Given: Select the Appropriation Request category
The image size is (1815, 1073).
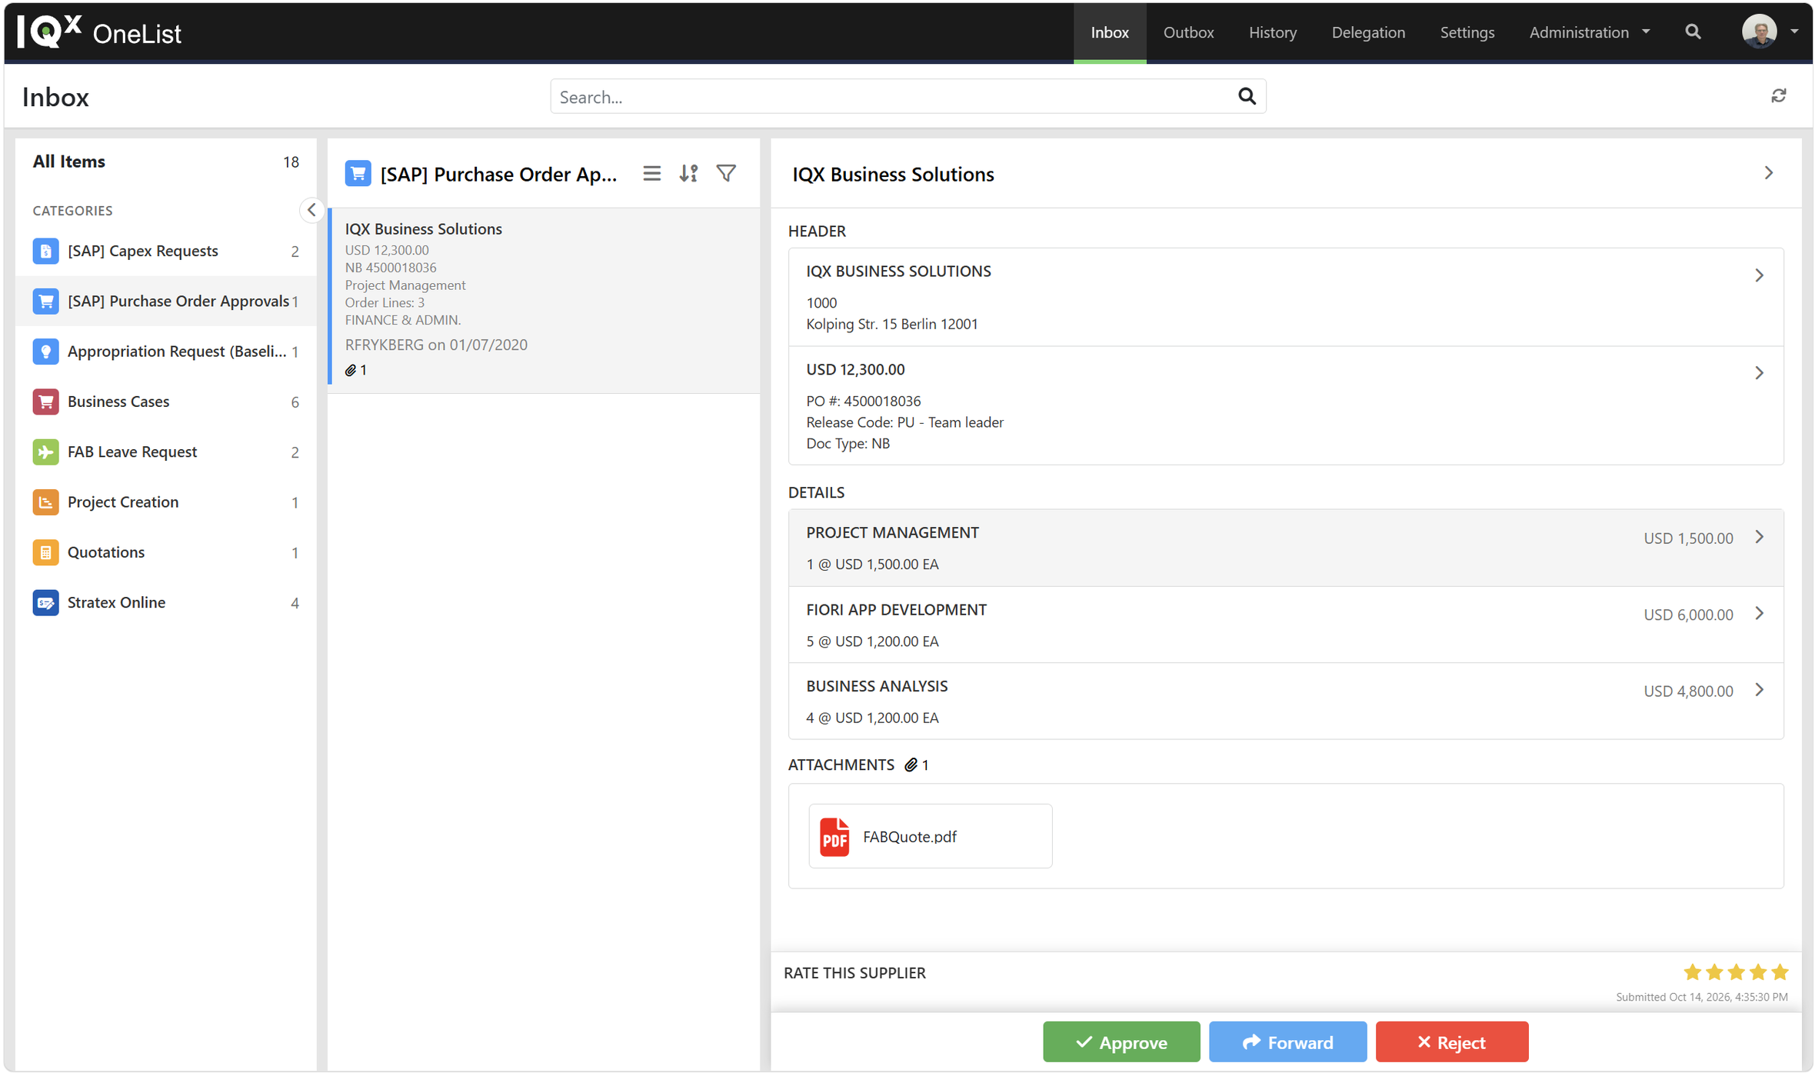Looking at the screenshot, I should [165, 352].
